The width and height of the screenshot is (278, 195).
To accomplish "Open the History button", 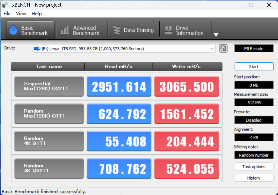I will click(x=254, y=178).
